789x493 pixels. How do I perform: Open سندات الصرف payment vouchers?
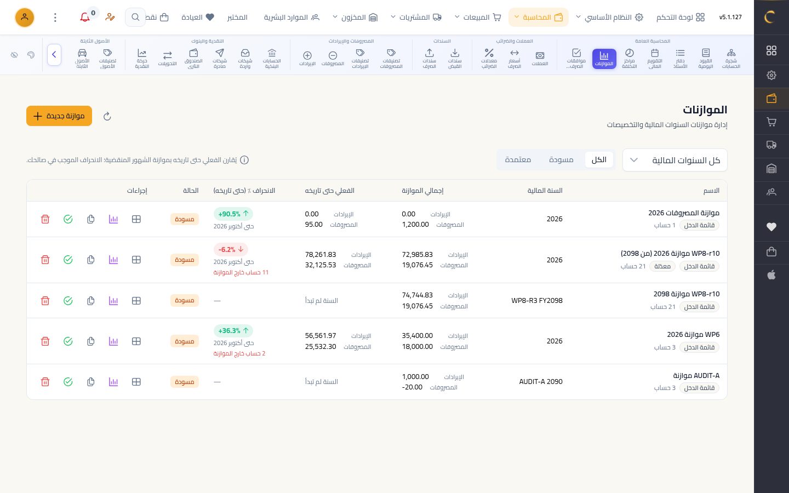[430, 58]
